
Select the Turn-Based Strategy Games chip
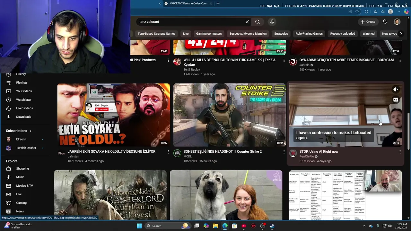pos(156,34)
